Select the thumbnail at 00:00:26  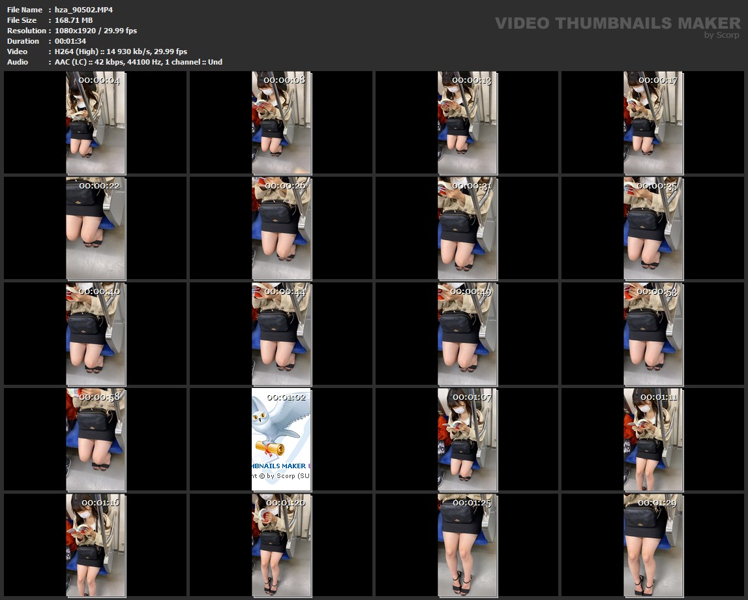(x=281, y=228)
